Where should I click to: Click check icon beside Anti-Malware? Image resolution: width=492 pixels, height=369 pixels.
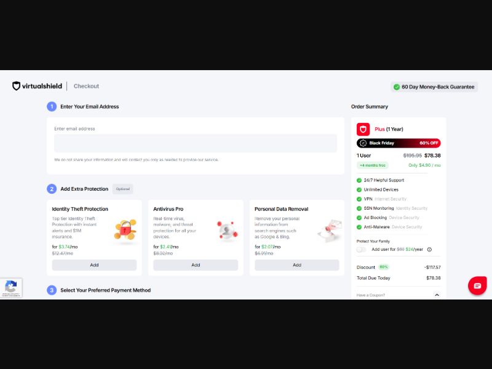[359, 227]
